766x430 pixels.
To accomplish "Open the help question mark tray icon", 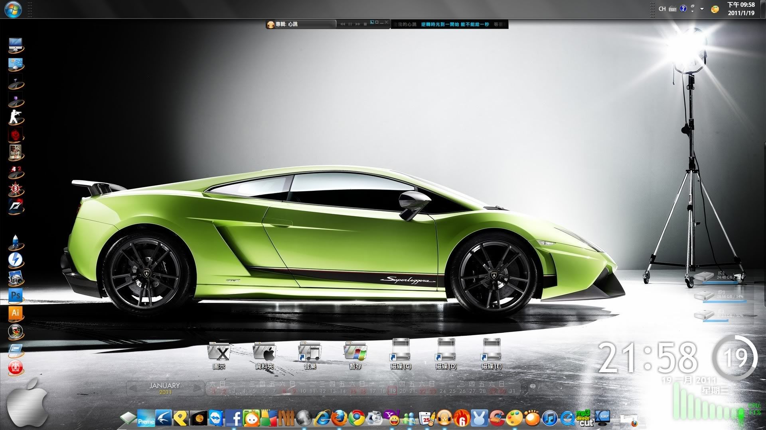I will (683, 8).
